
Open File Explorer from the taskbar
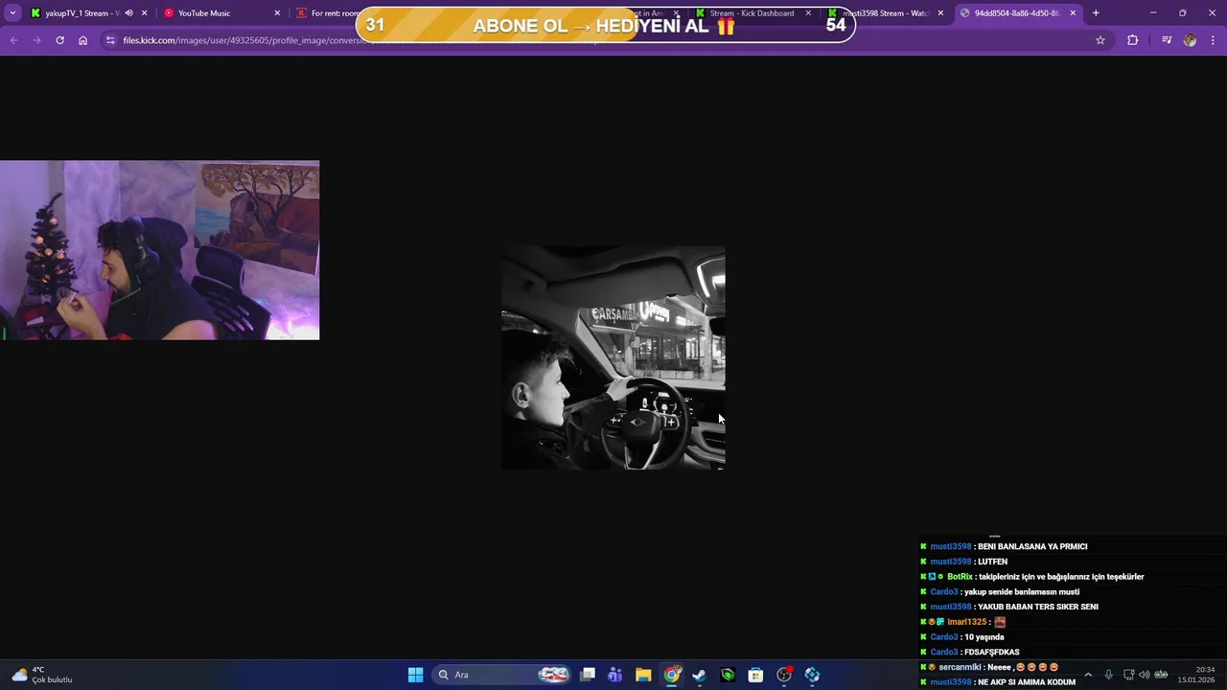(x=643, y=675)
